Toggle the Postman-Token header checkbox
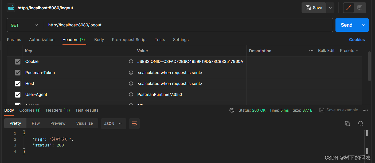The image size is (375, 163). pos(18,73)
